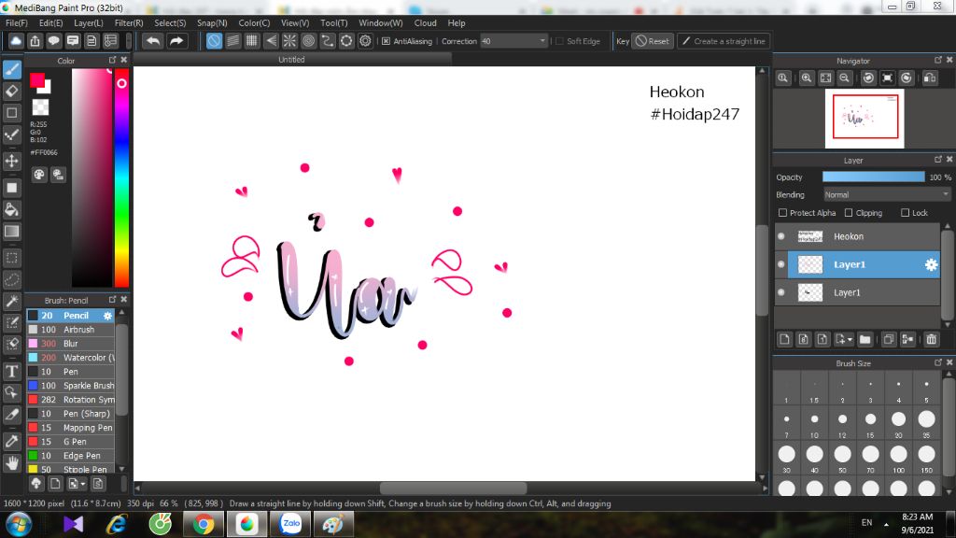Viewport: 956px width, 538px height.
Task: Open the Filter(R) menu
Action: (x=129, y=23)
